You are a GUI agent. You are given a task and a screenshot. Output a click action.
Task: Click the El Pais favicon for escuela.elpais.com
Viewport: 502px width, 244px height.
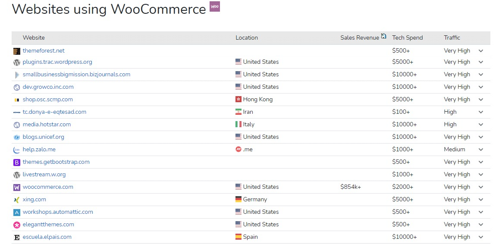tap(17, 237)
